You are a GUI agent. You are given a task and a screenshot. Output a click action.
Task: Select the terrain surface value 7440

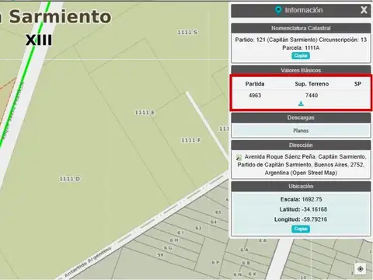point(312,96)
